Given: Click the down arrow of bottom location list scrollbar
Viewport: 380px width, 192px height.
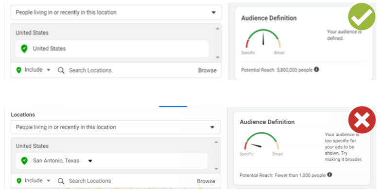Looking at the screenshot, I should click(x=216, y=169).
